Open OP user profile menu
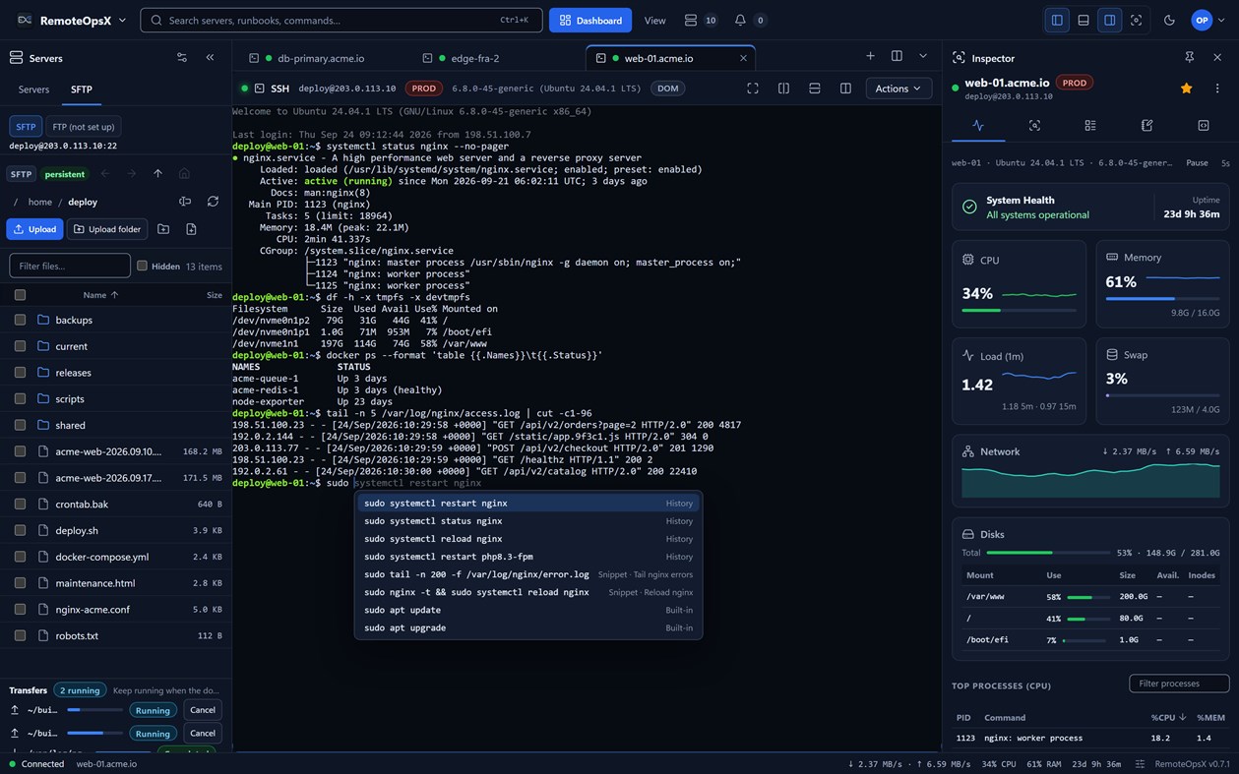The image size is (1239, 774). click(x=1208, y=20)
